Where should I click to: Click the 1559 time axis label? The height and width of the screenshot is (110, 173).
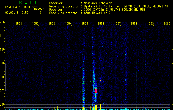click(x=150, y=24)
